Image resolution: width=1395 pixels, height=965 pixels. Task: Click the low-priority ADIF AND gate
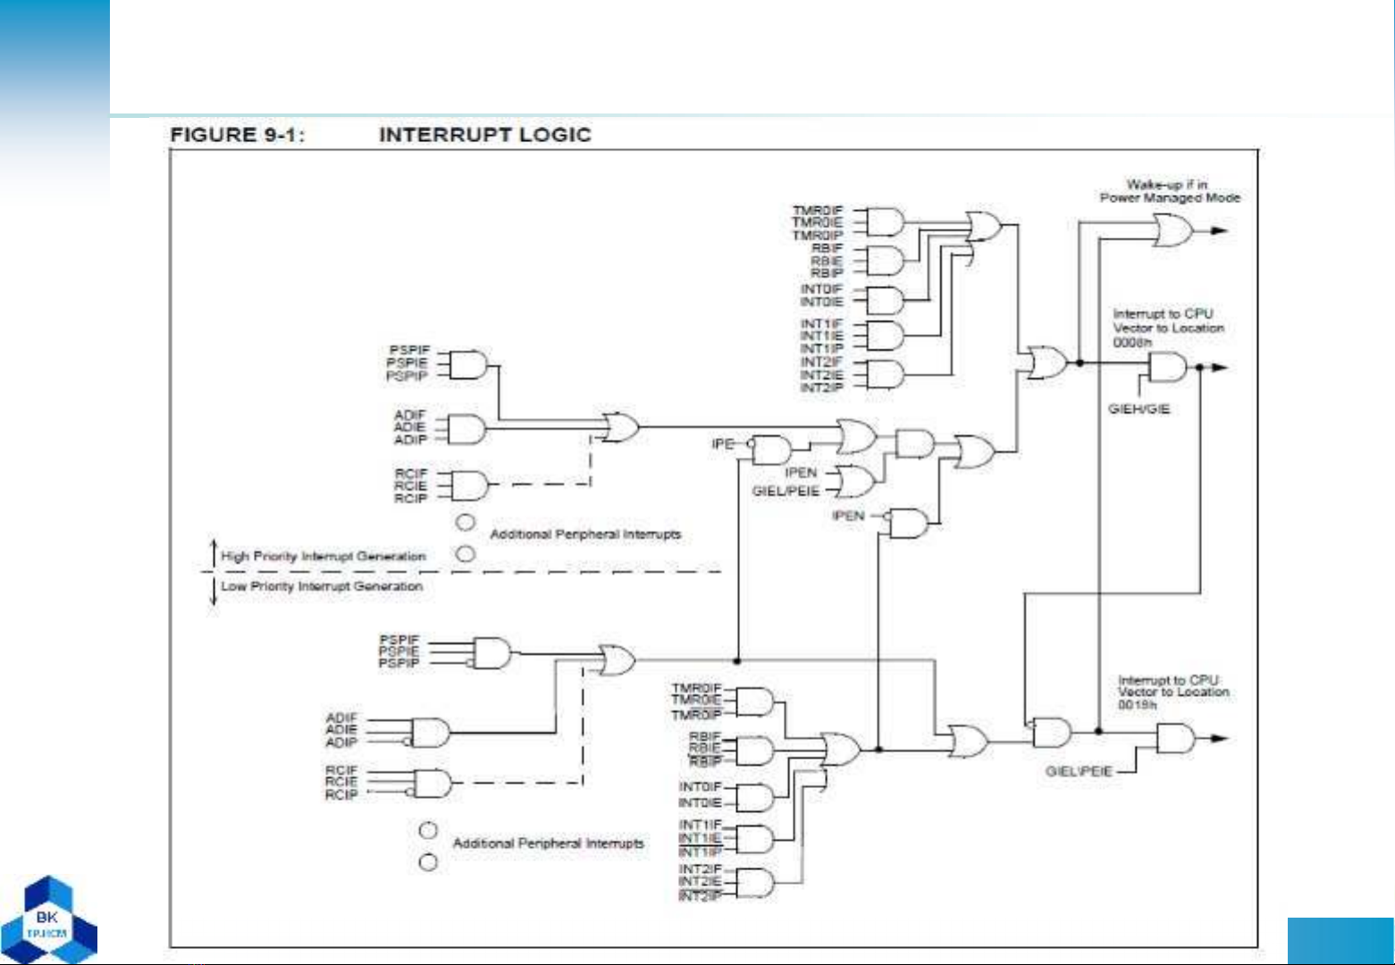tap(430, 732)
